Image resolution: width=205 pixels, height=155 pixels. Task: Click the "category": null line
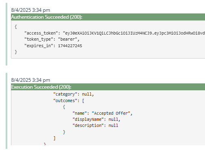pos(73,94)
